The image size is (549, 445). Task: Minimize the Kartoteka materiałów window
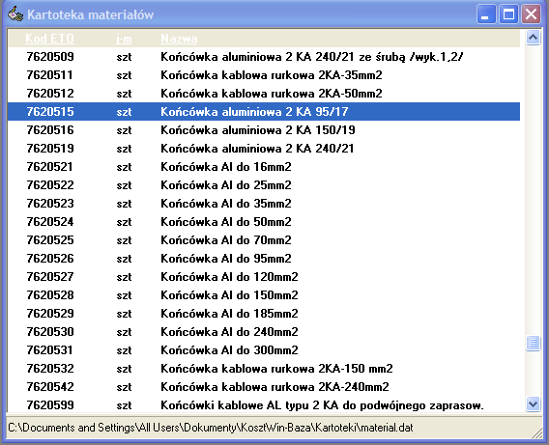[486, 14]
